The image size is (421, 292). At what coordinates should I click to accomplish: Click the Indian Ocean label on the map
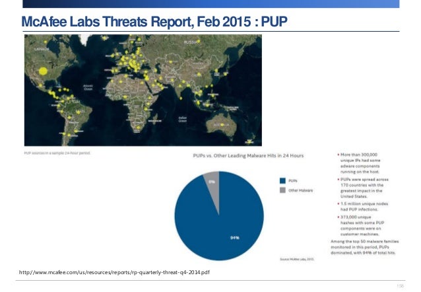(x=183, y=119)
